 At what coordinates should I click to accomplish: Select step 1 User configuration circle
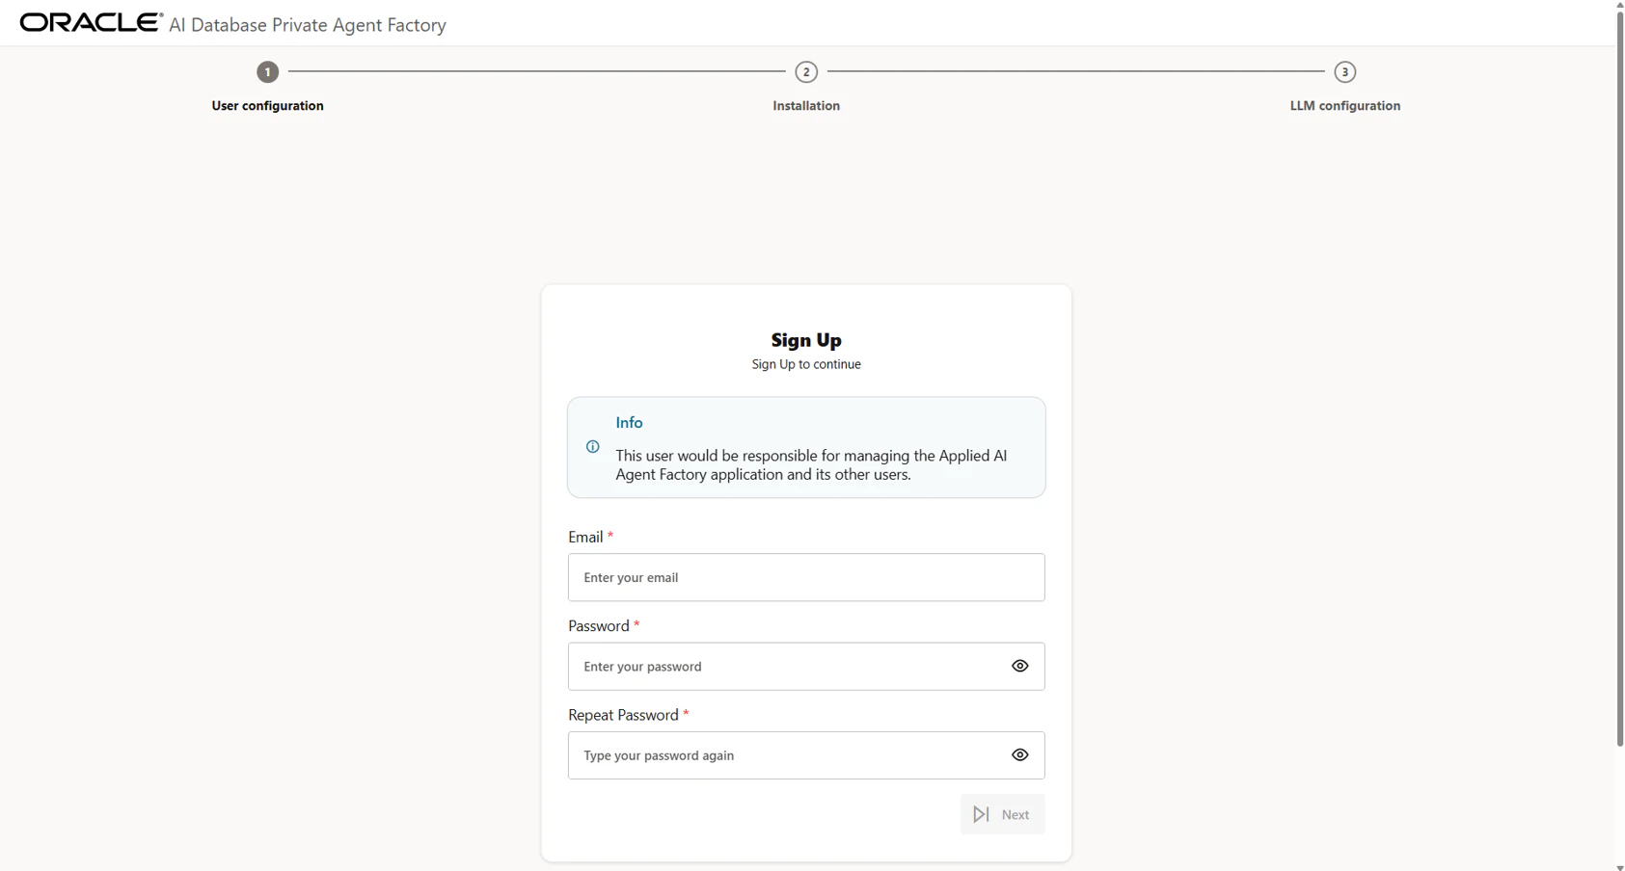268,72
